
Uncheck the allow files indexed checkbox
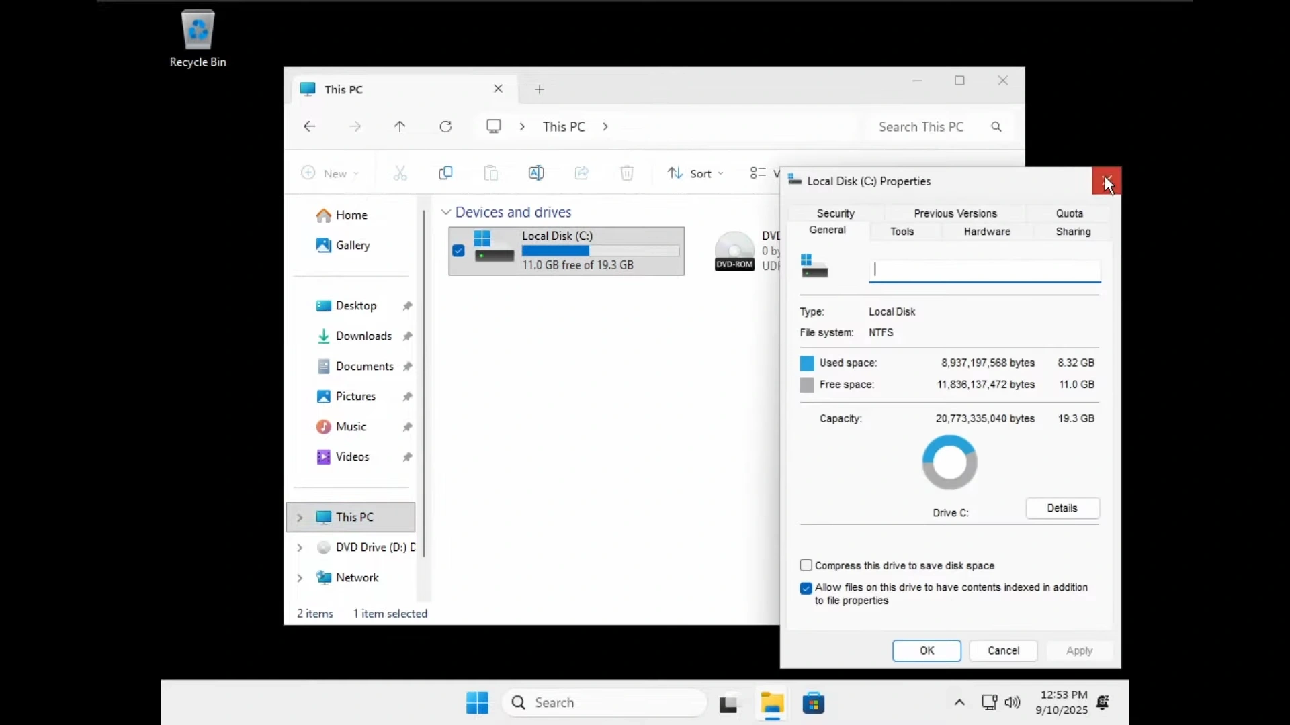coord(806,588)
